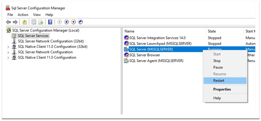The image size is (261, 121).
Task: Open Properties from the context menu
Action: pos(225,89)
